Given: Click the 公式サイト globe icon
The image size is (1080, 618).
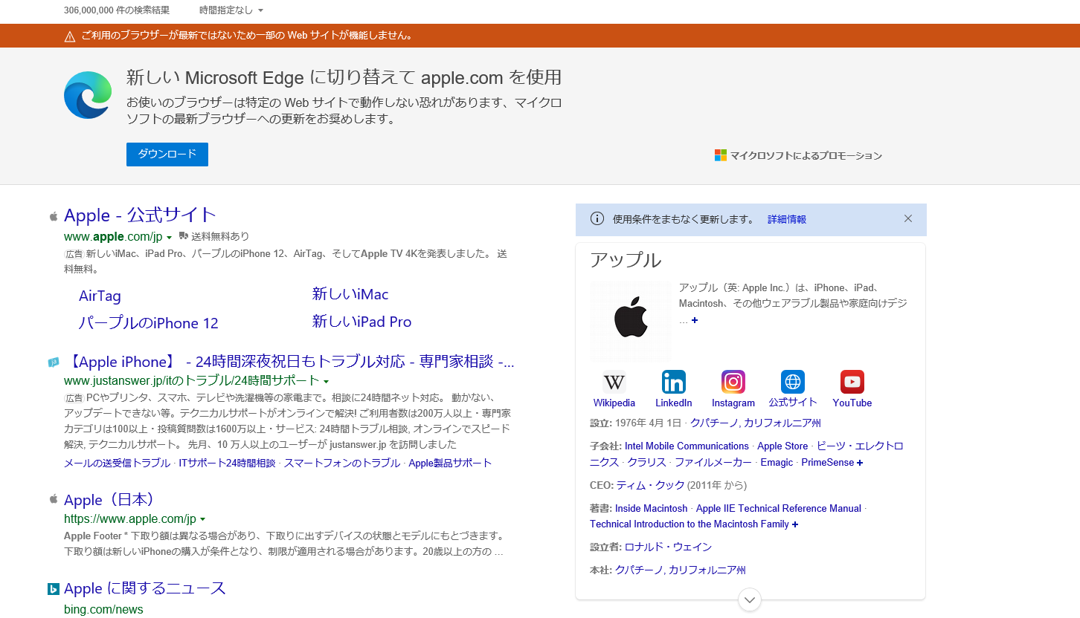Looking at the screenshot, I should pos(792,382).
